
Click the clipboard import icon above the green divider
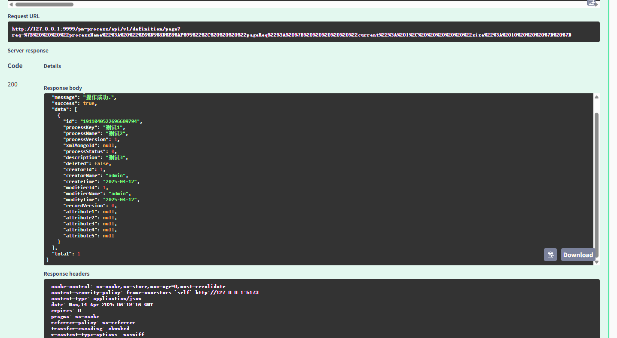pyautogui.click(x=591, y=3)
